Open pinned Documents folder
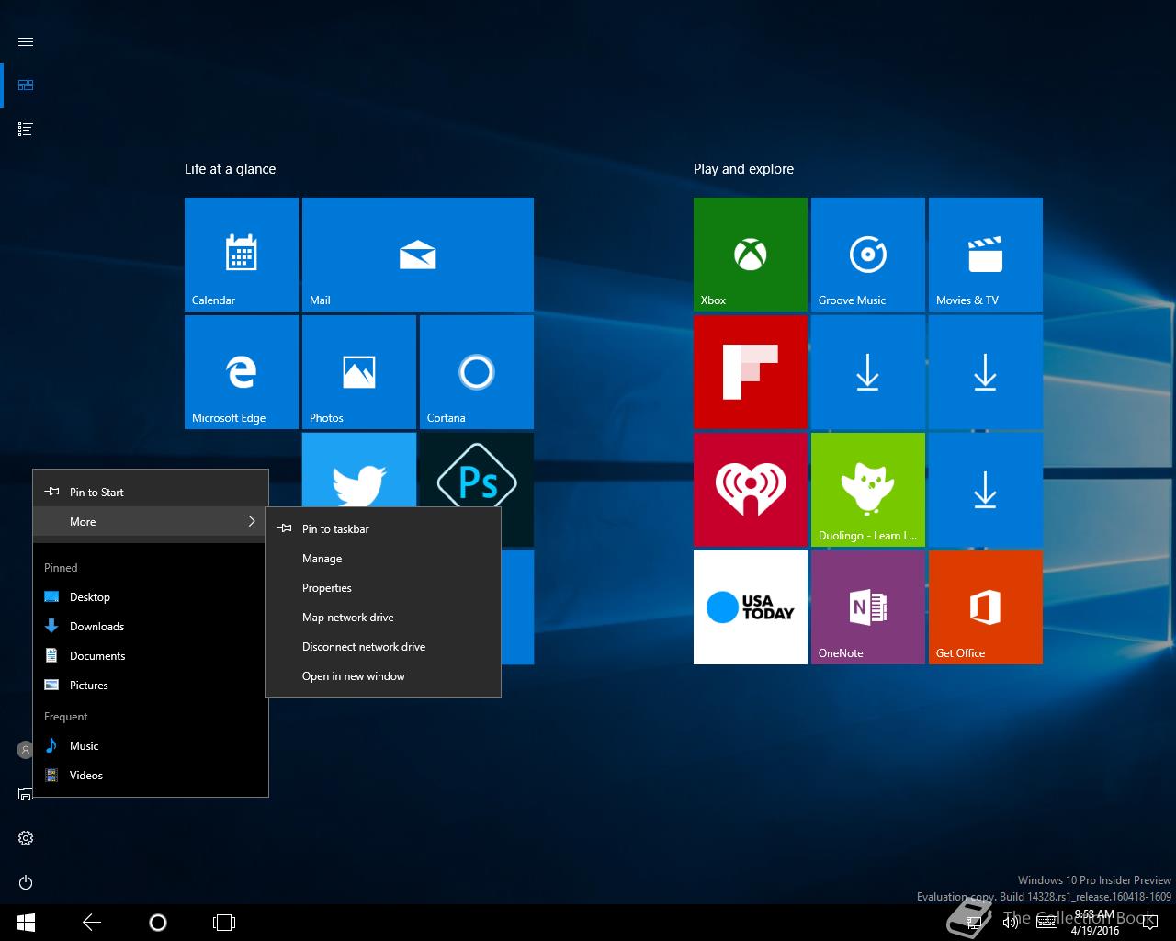 pos(151,655)
